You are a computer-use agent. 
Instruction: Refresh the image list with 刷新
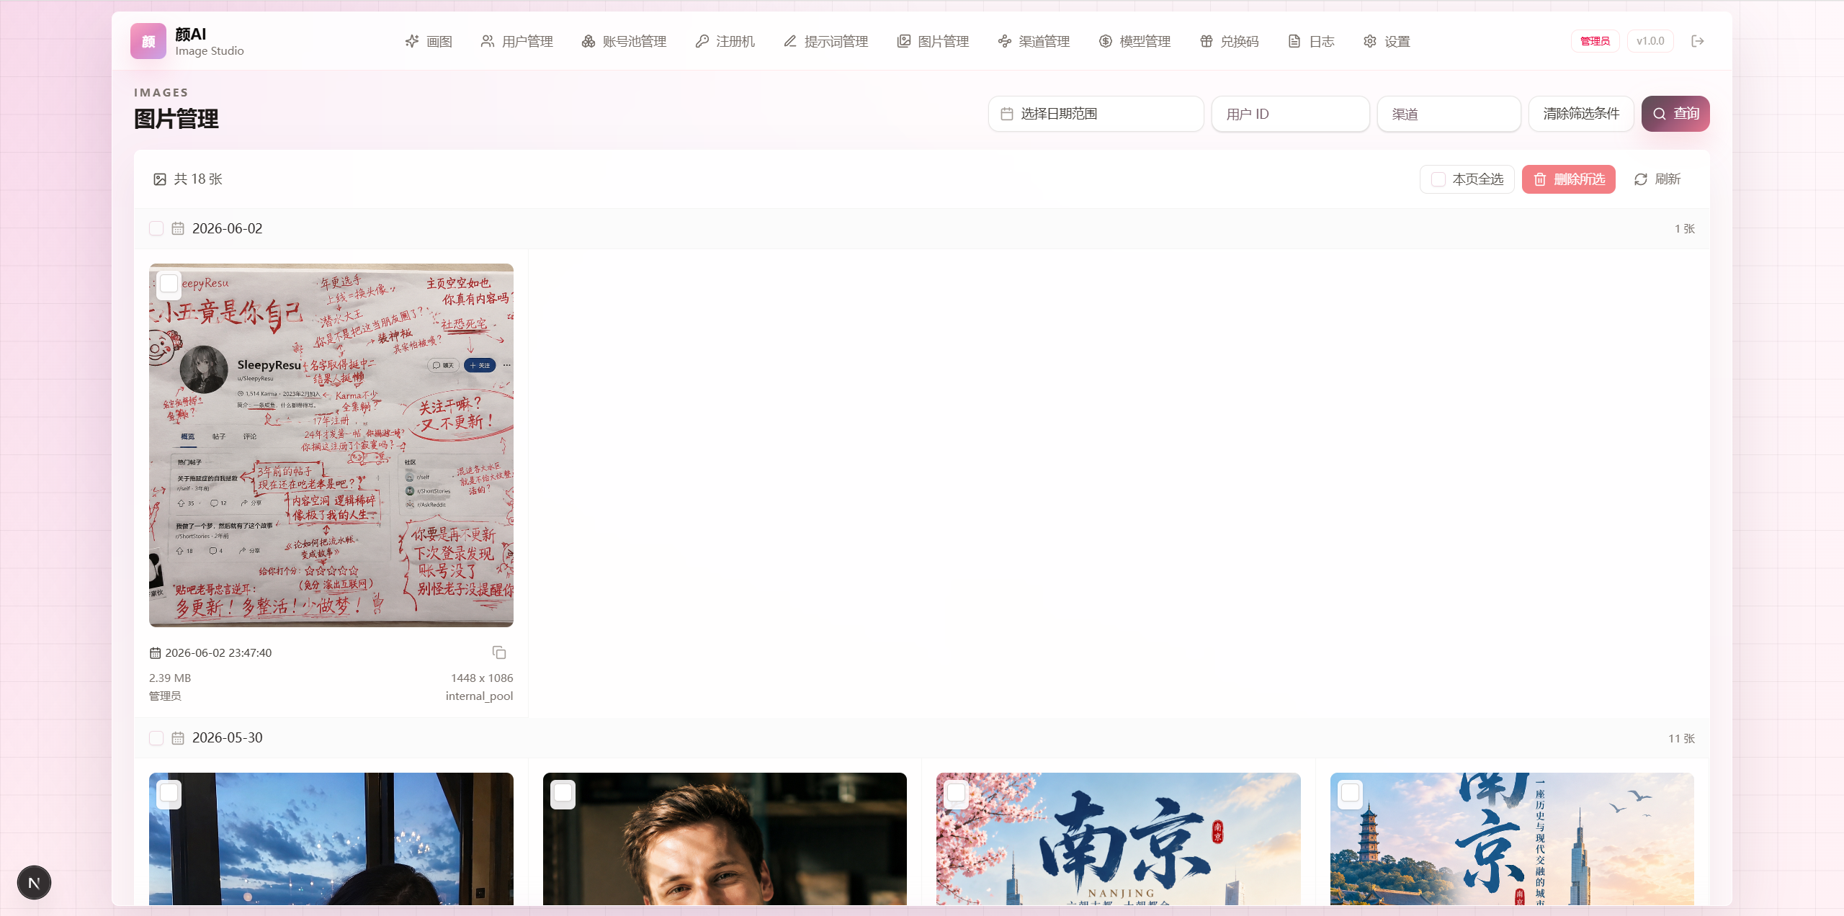[x=1657, y=179]
